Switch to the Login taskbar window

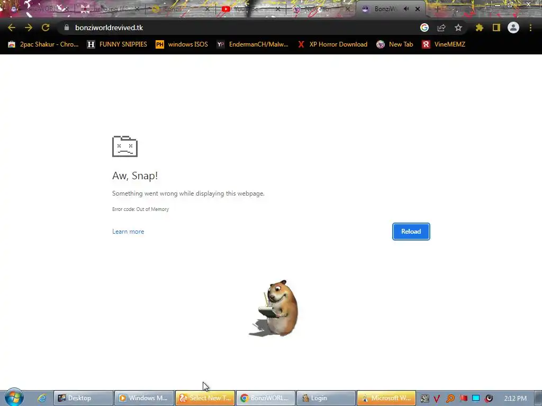326,398
